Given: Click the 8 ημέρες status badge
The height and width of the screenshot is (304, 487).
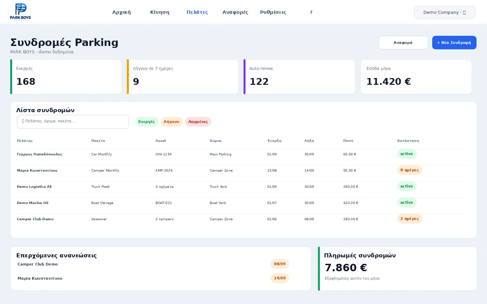Looking at the screenshot, I should [410, 170].
